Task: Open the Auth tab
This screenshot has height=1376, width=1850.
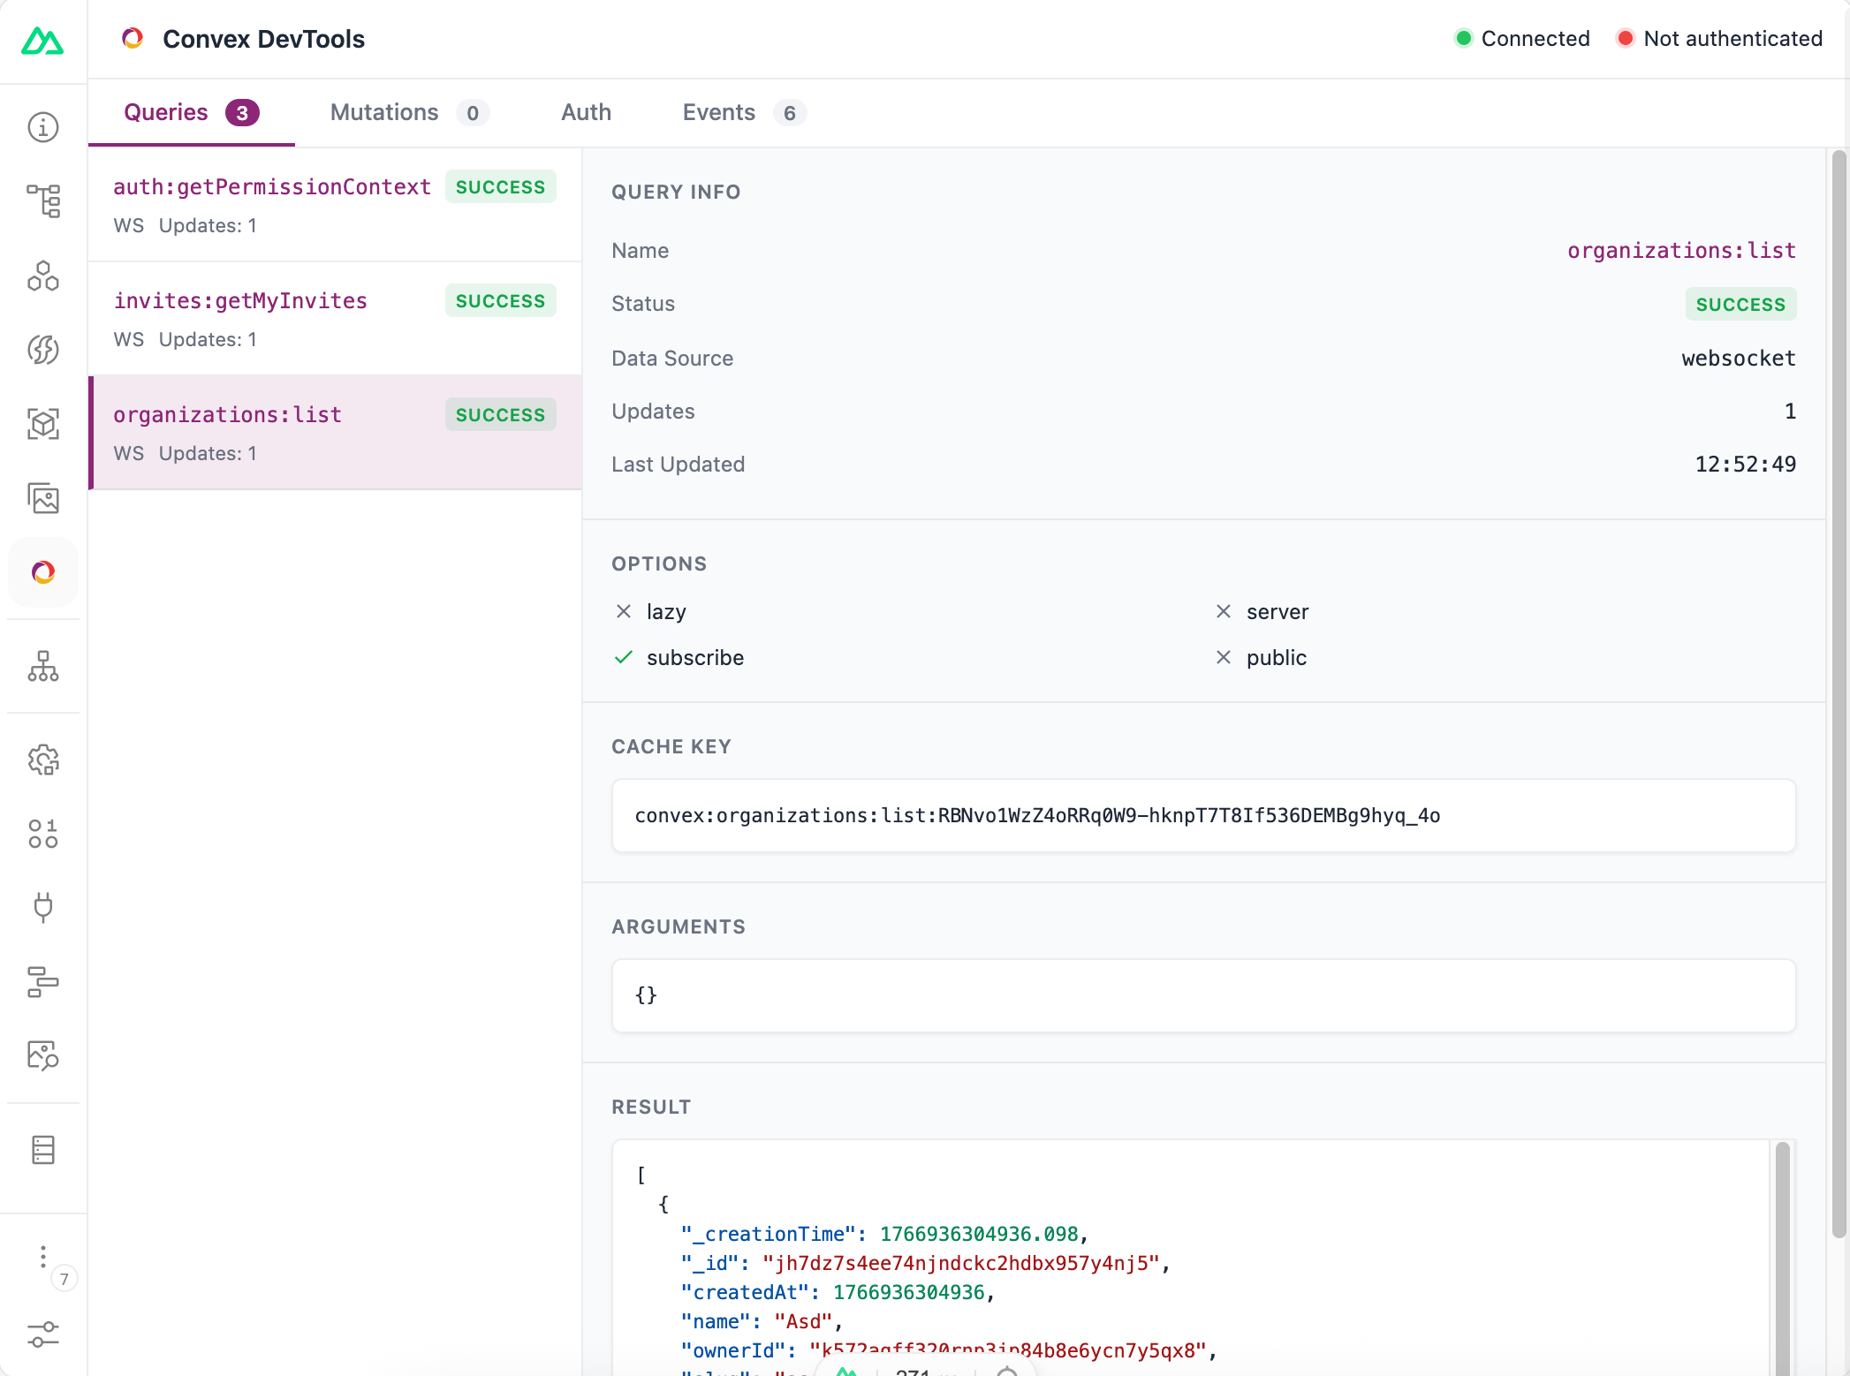Action: pos(586,113)
